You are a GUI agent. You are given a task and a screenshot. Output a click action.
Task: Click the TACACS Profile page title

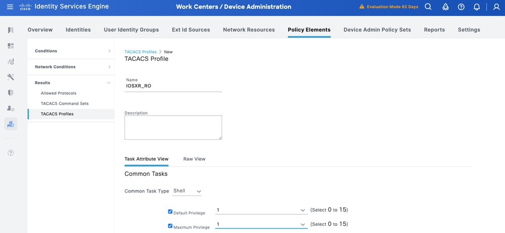(146, 59)
